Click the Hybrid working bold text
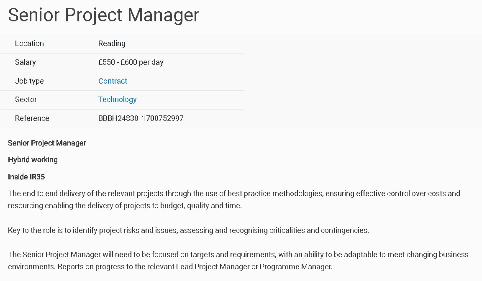 [33, 160]
